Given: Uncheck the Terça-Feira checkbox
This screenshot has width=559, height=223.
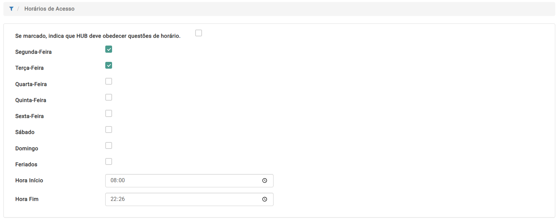Looking at the screenshot, I should 109,65.
